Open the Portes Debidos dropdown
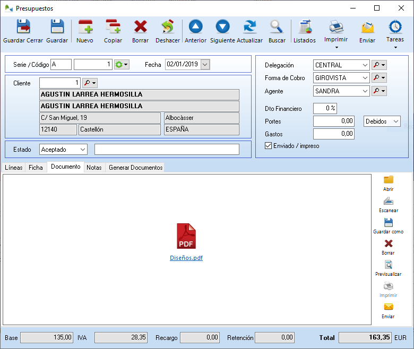 tap(395, 121)
